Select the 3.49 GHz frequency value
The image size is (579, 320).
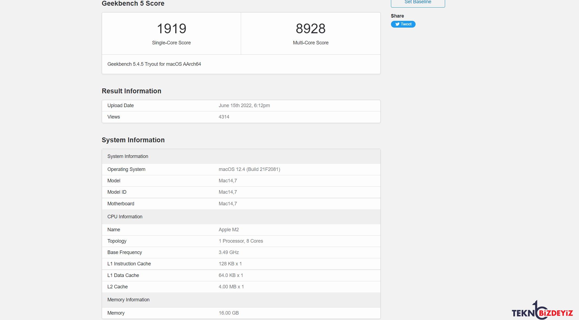pyautogui.click(x=229, y=252)
